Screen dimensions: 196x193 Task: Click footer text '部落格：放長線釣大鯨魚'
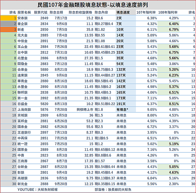click(x=113, y=190)
